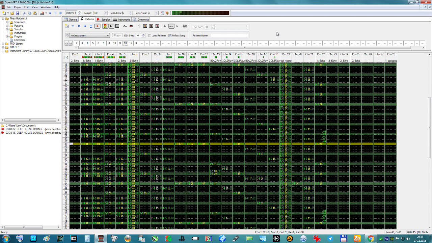Click the Open file folder icon
432x243 pixels.
(x=12, y=13)
